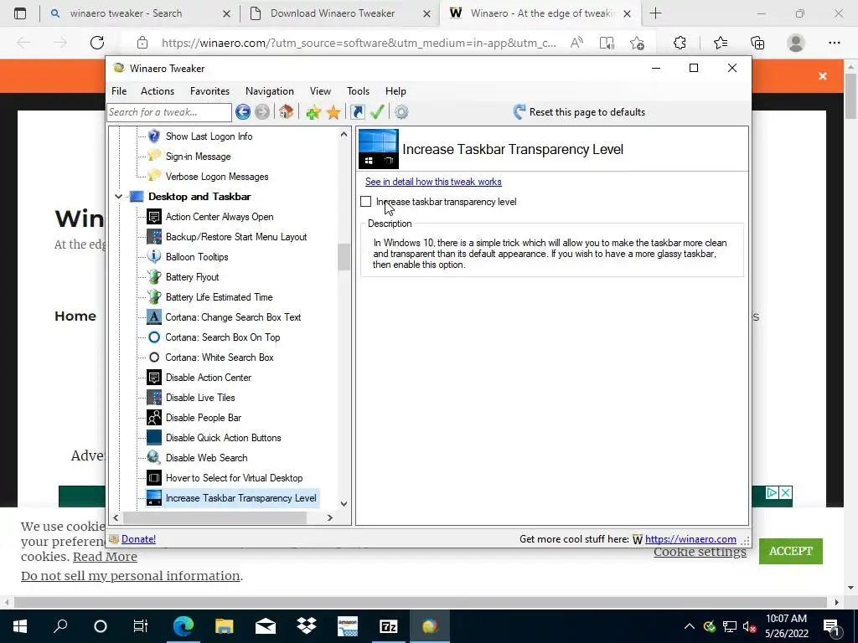Click the Action Center Always Open icon

(154, 217)
